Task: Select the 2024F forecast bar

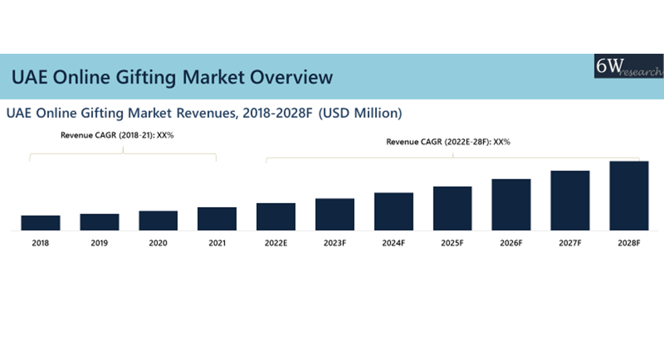Action: [393, 212]
